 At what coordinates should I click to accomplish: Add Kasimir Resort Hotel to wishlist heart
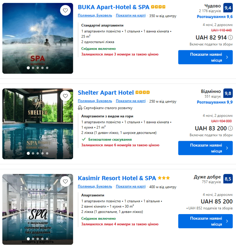click(66, 181)
